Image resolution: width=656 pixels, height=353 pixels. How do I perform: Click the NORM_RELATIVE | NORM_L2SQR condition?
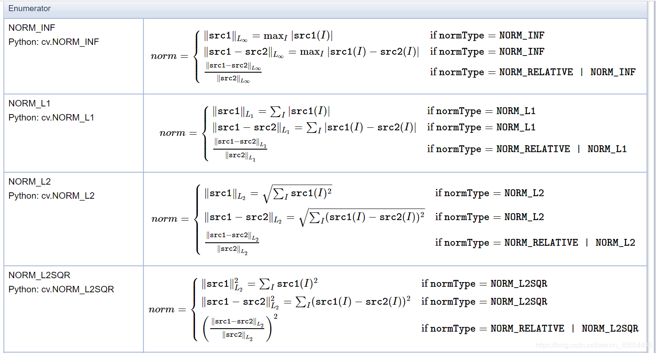coord(530,329)
